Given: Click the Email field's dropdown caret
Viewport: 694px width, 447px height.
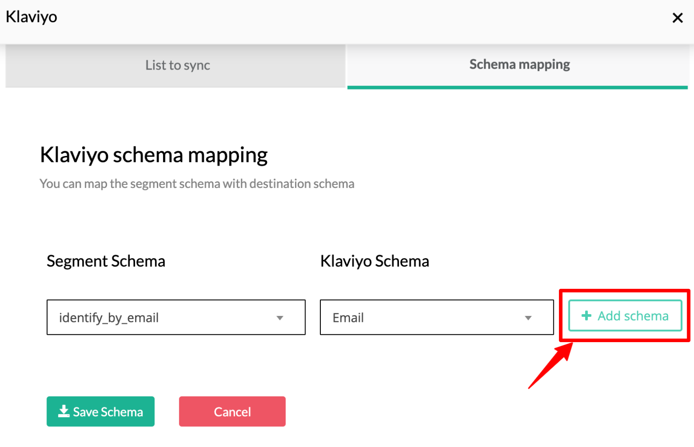Looking at the screenshot, I should [528, 318].
